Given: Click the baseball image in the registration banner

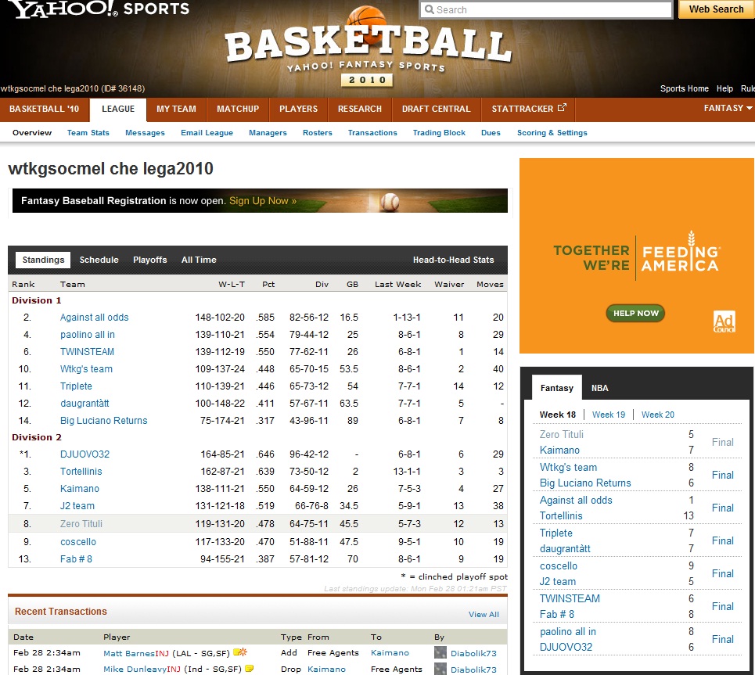Looking at the screenshot, I should click(x=389, y=201).
